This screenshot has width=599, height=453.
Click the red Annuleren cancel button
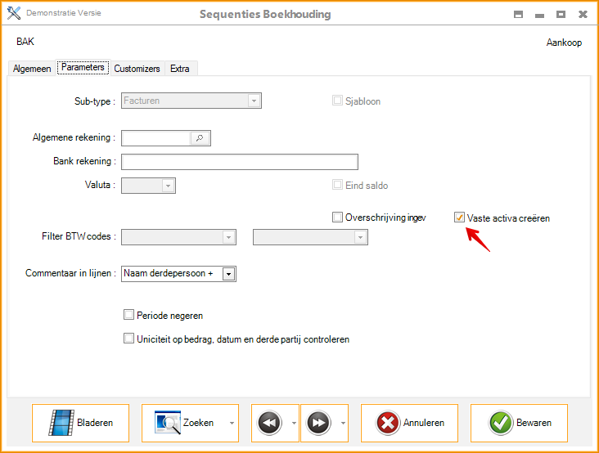click(x=410, y=423)
